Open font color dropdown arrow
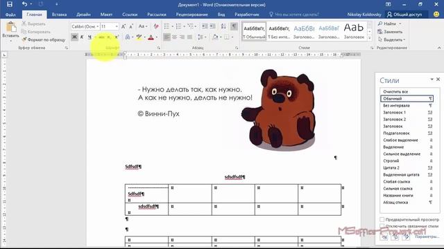 tap(157, 37)
